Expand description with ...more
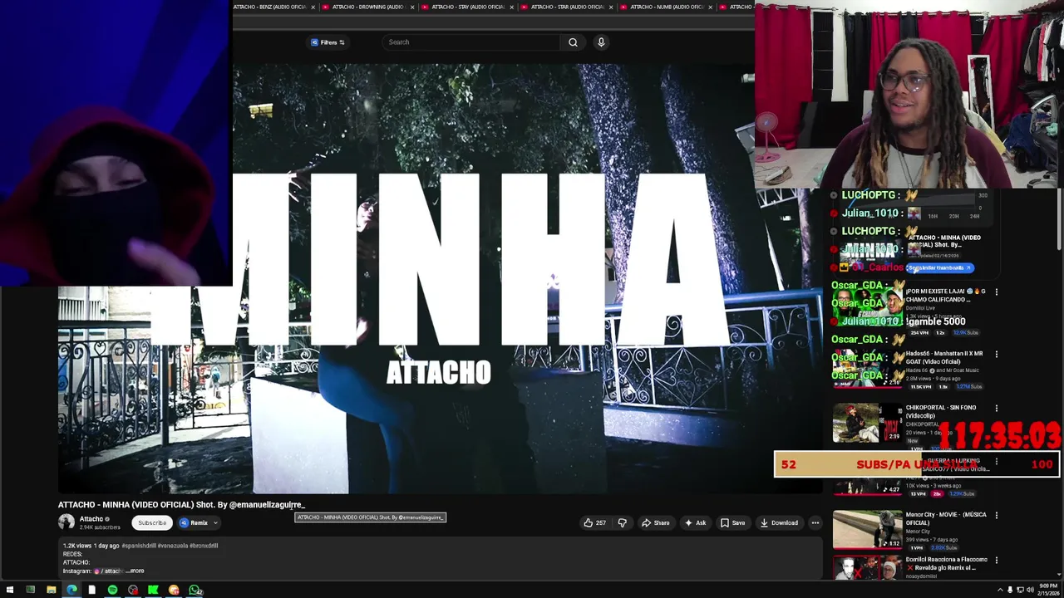This screenshot has height=598, width=1064. tap(135, 571)
